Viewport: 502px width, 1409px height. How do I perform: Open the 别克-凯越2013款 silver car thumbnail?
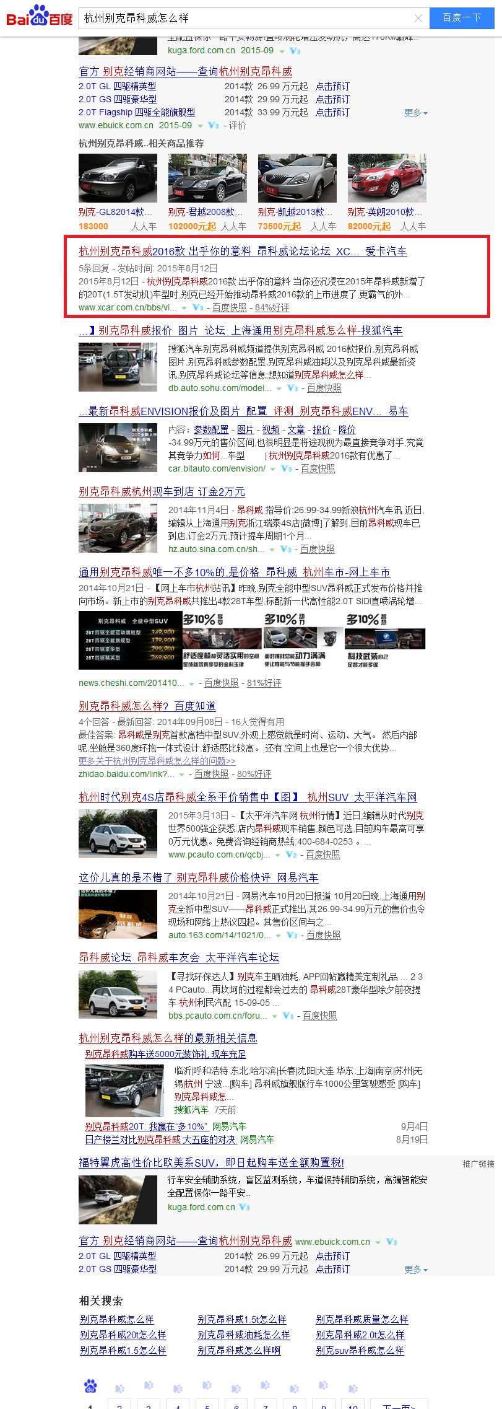click(x=297, y=178)
